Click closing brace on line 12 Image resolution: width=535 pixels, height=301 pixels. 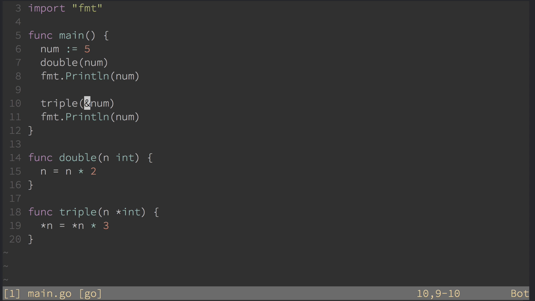coord(31,130)
